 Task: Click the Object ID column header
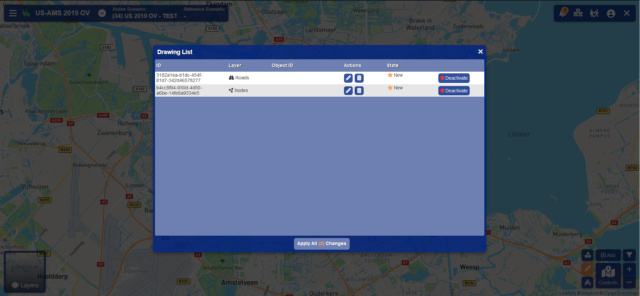282,66
